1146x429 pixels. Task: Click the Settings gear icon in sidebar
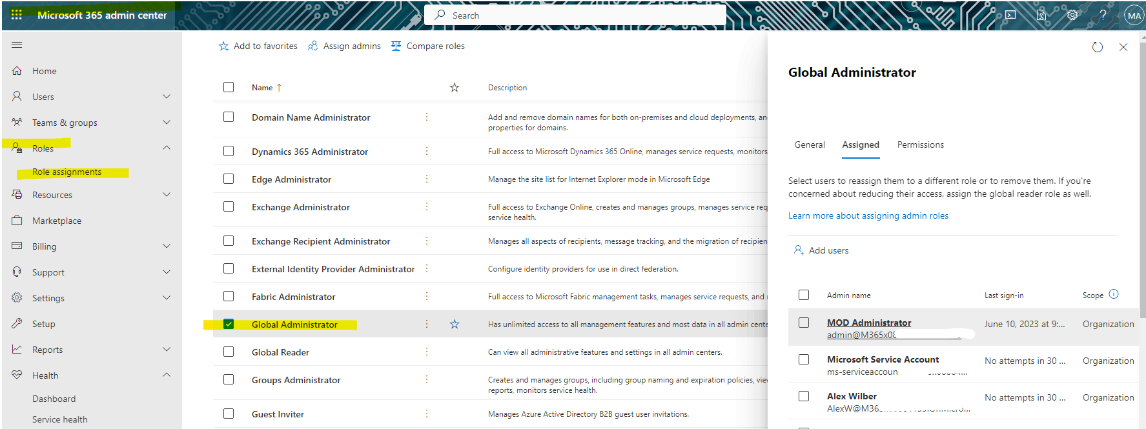point(17,297)
